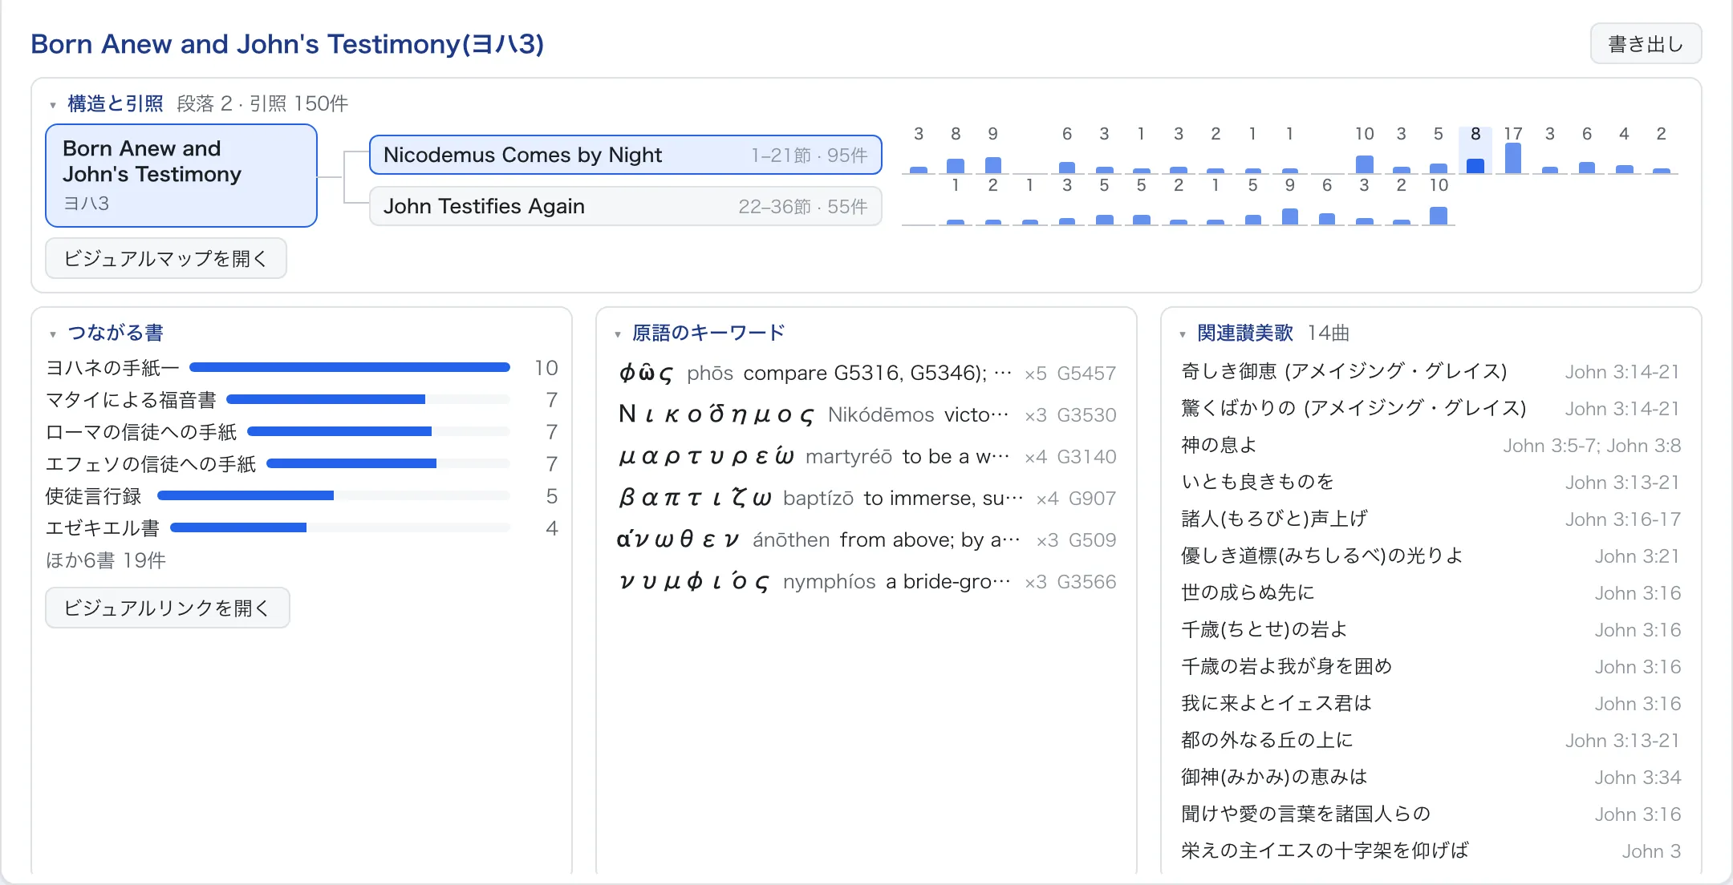Click the tallest verse bar labeled 17

tap(1513, 151)
